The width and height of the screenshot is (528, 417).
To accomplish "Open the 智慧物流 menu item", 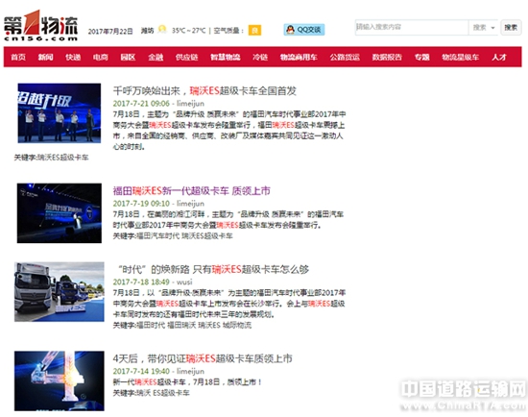I will [x=226, y=57].
